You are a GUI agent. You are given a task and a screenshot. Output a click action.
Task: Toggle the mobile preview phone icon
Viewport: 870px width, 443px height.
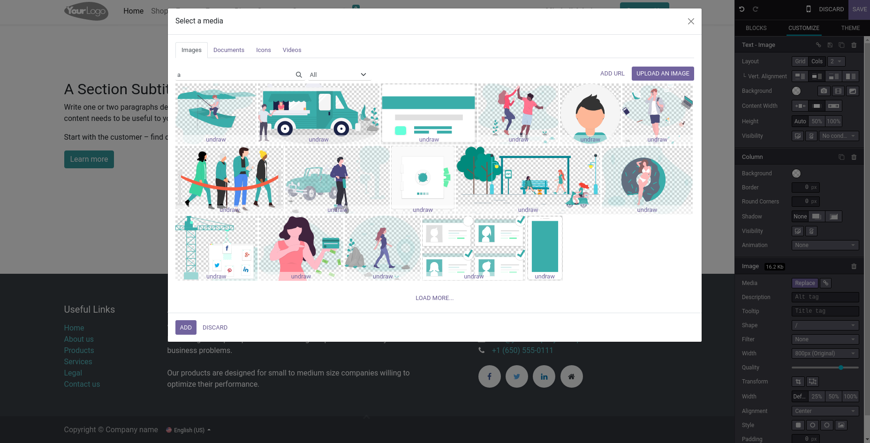point(809,9)
